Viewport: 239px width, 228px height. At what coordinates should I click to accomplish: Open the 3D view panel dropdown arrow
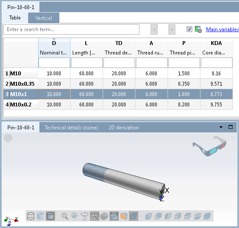(221, 127)
